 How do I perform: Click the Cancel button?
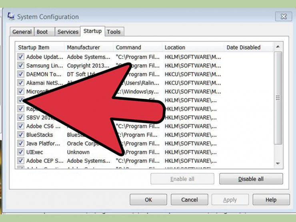pyautogui.click(x=189, y=200)
